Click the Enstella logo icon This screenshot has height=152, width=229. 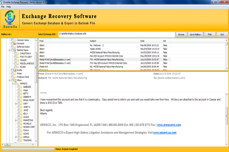[10, 17]
